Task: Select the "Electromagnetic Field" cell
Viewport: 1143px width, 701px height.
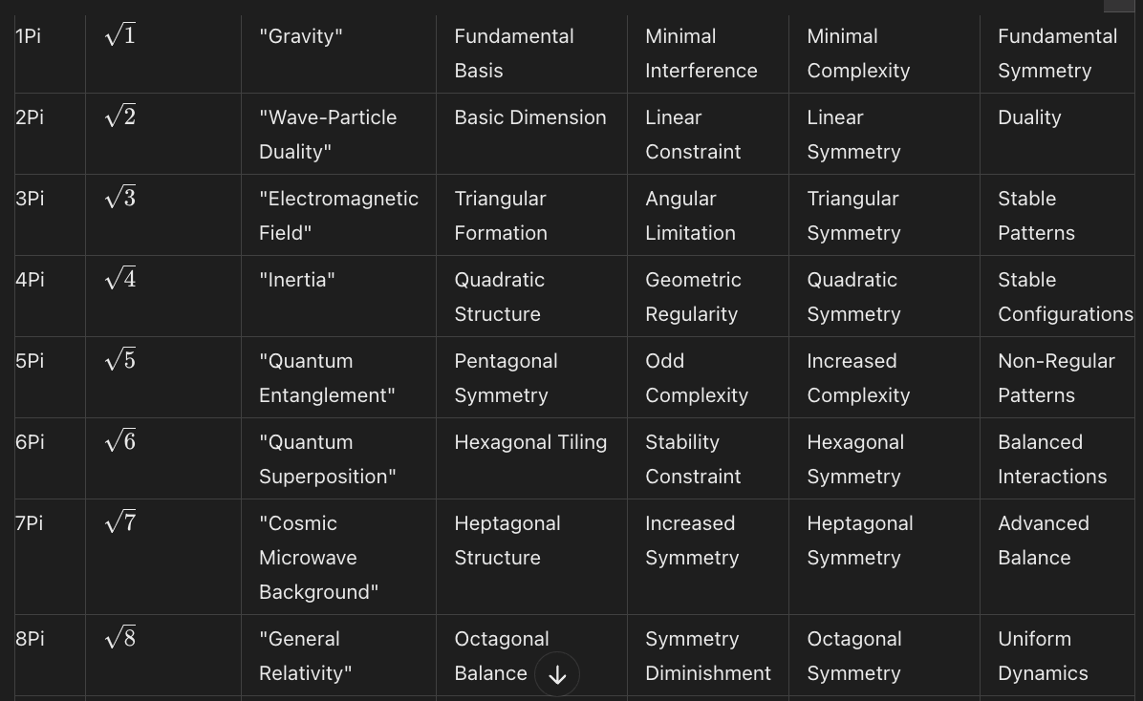Action: click(x=338, y=216)
